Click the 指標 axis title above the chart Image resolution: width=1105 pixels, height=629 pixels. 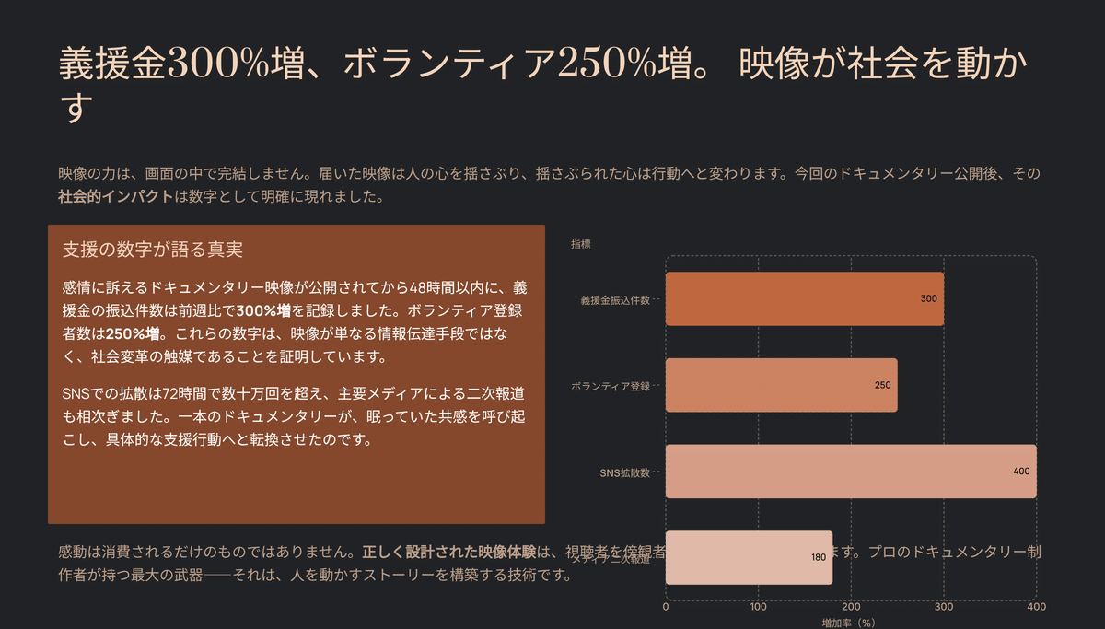click(x=579, y=243)
